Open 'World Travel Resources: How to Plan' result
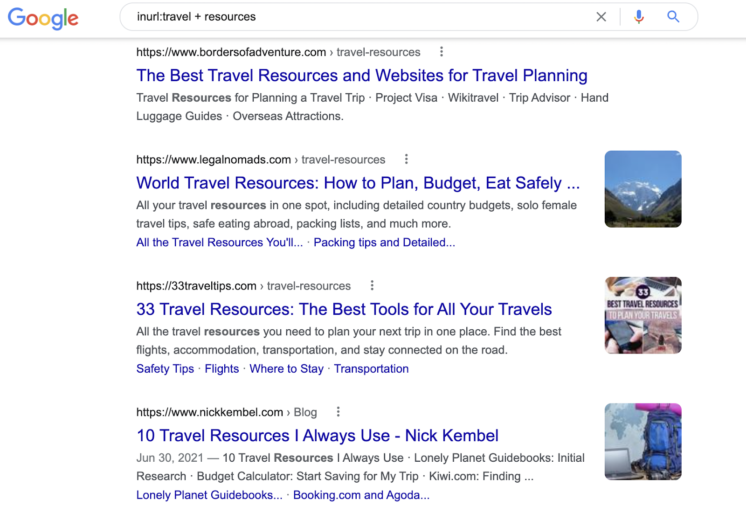Image resolution: width=746 pixels, height=527 pixels. coord(358,183)
